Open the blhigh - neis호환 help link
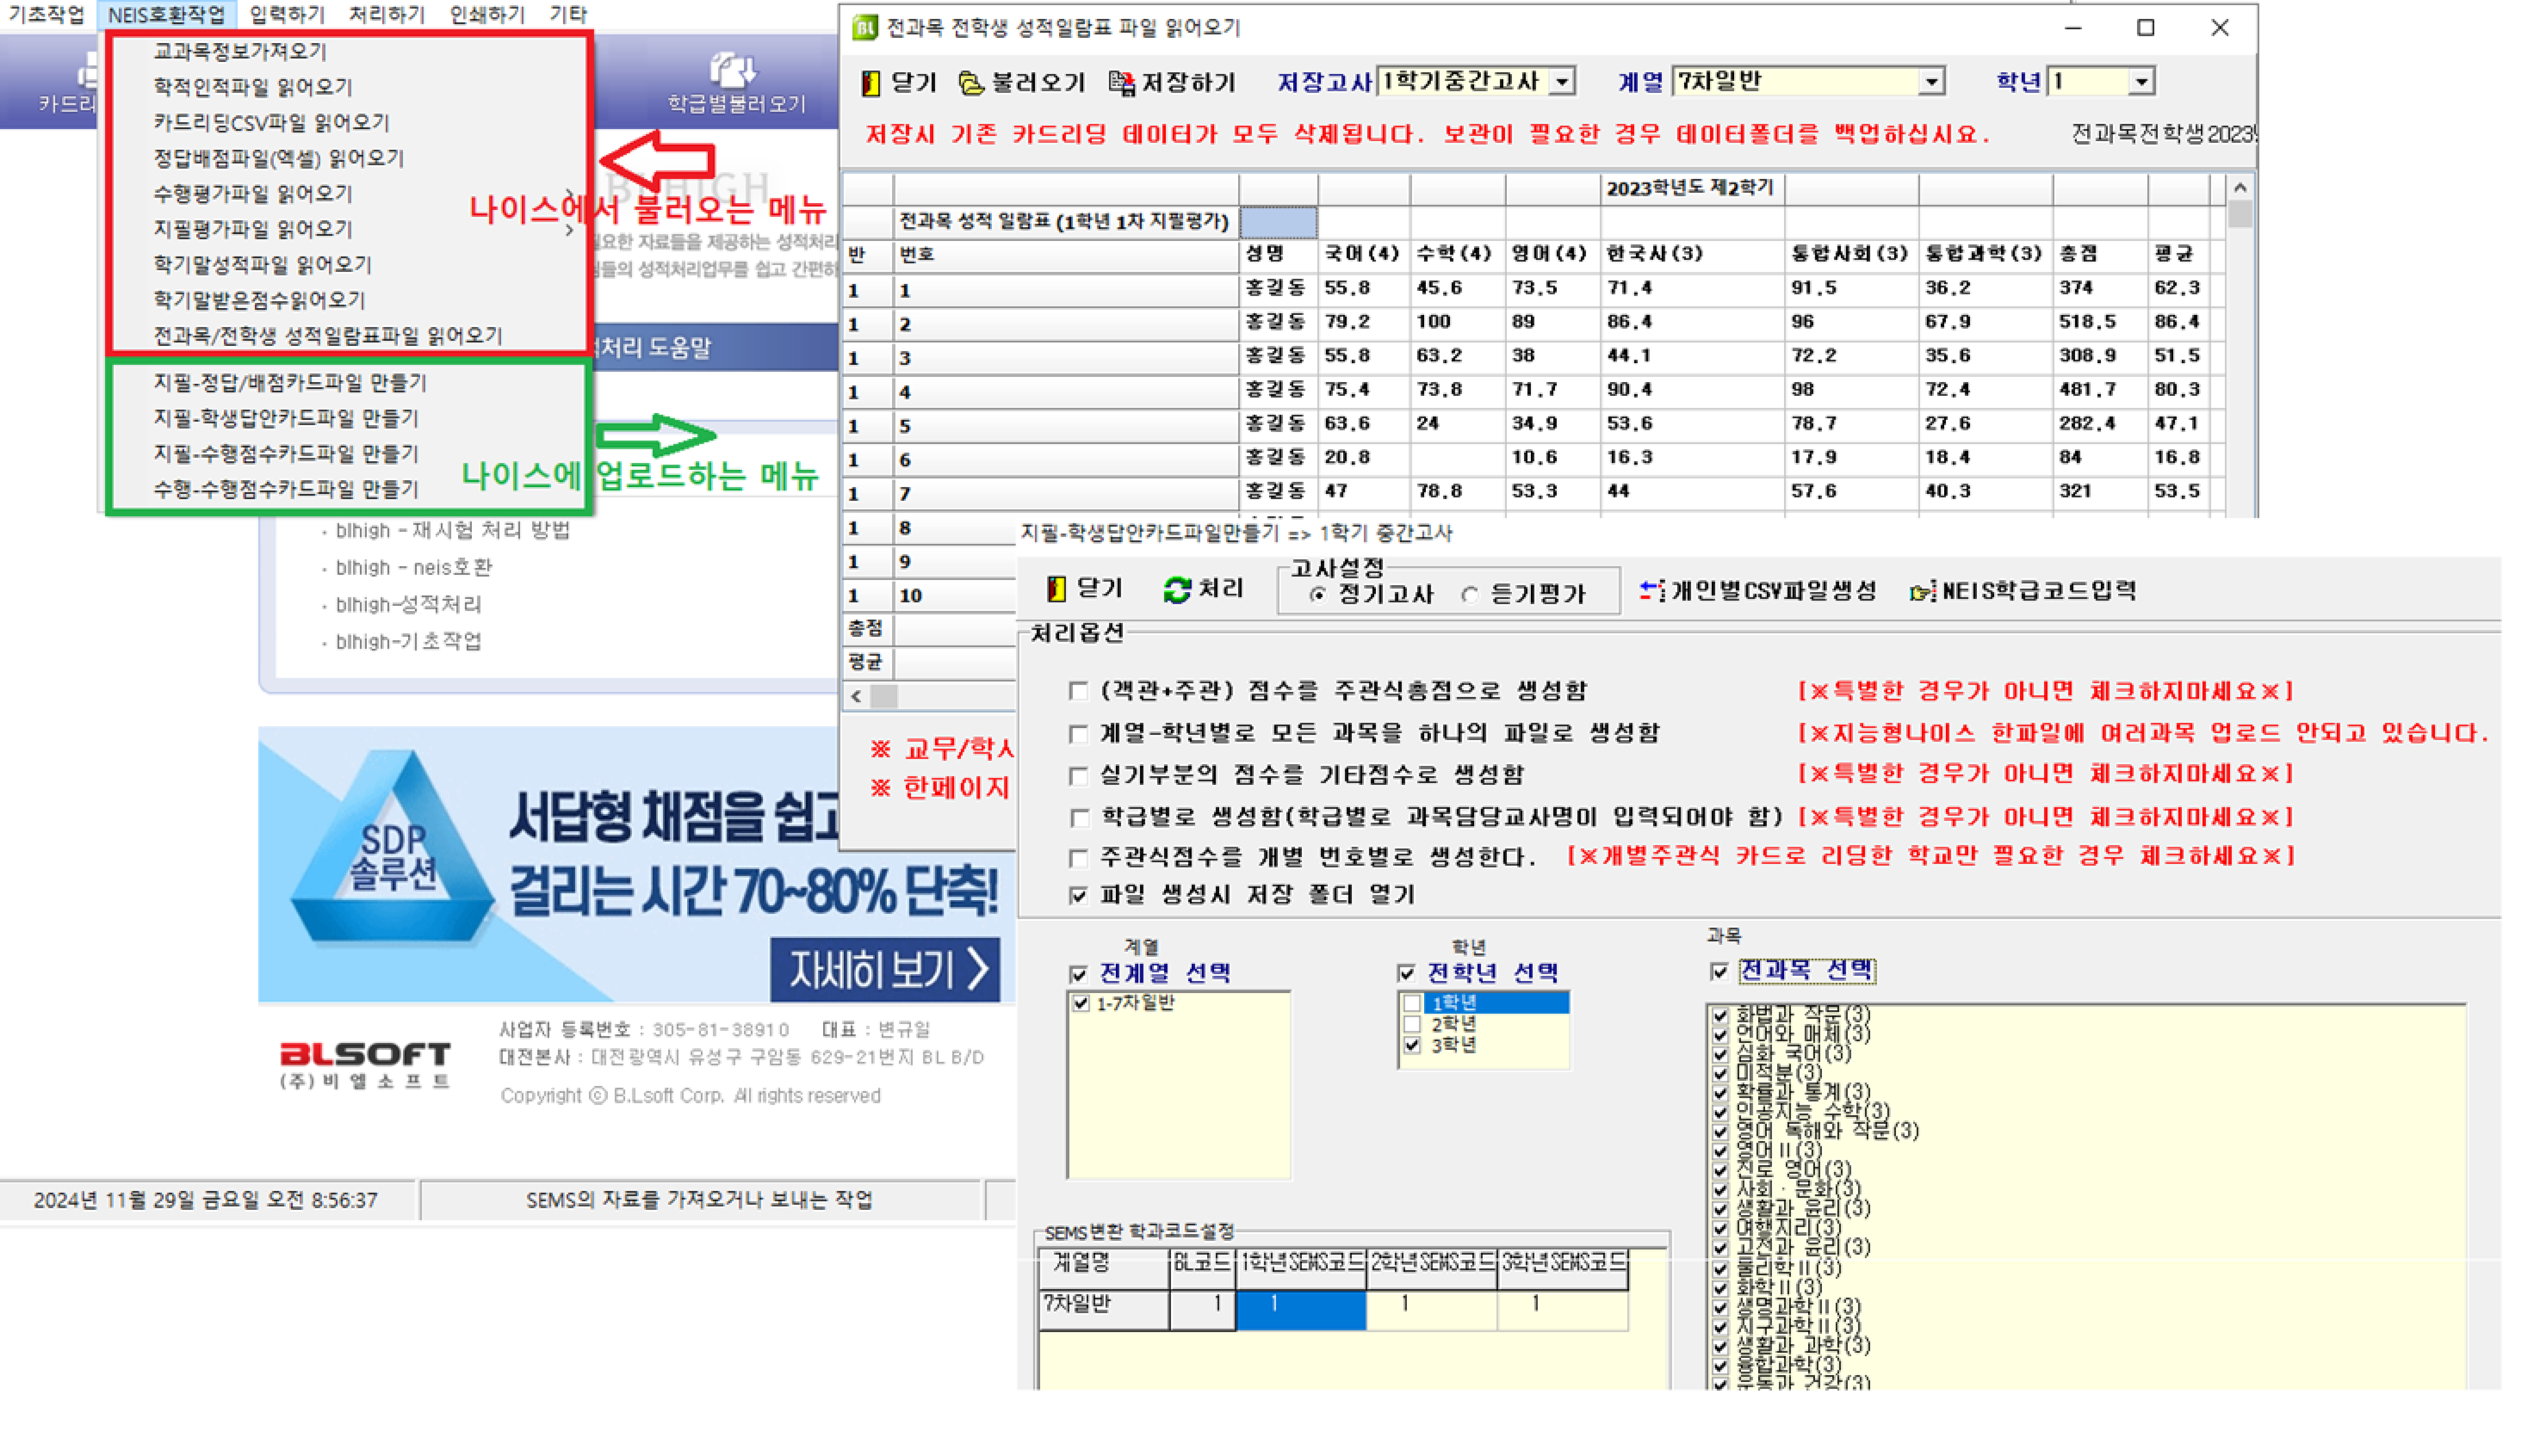2540x1456 pixels. [x=413, y=568]
